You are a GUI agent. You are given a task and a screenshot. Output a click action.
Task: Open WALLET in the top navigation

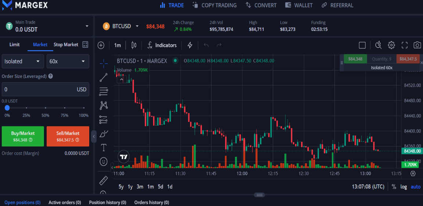[299, 5]
